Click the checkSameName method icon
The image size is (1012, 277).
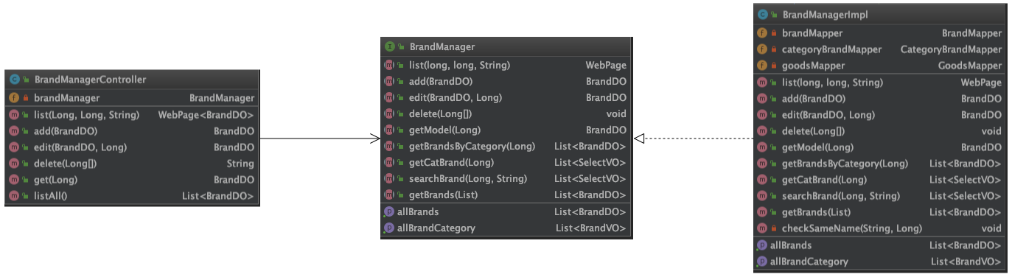(x=763, y=228)
